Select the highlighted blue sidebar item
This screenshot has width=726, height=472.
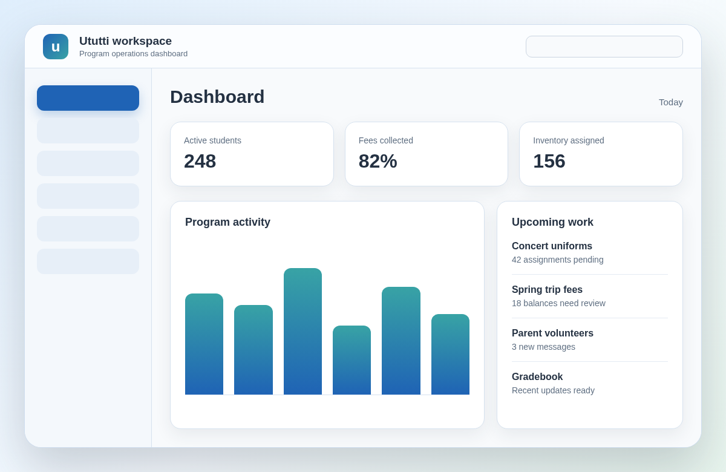pyautogui.click(x=88, y=98)
